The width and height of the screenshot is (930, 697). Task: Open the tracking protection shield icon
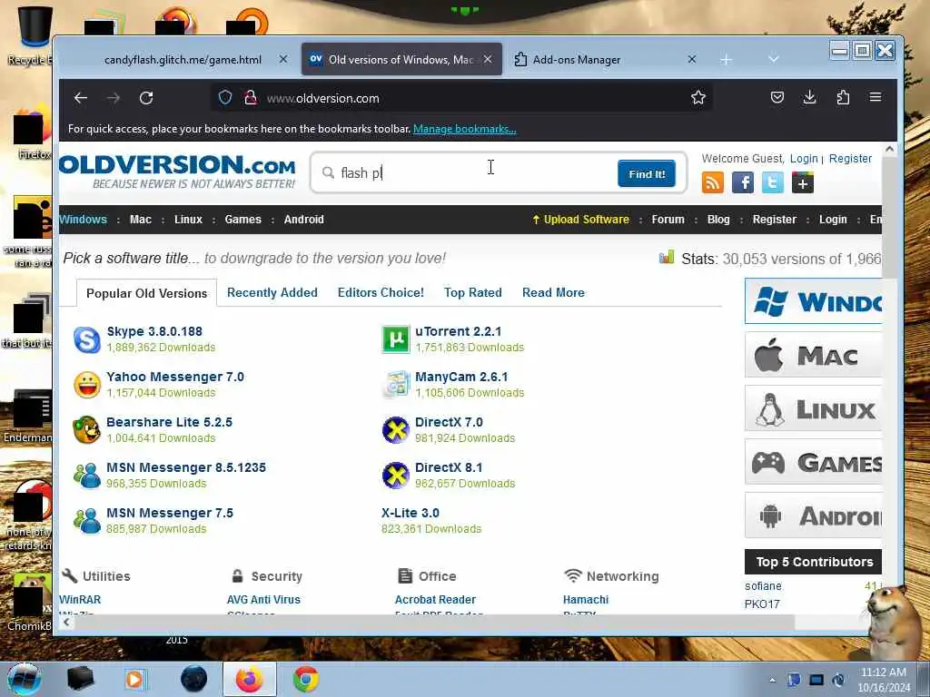point(225,98)
